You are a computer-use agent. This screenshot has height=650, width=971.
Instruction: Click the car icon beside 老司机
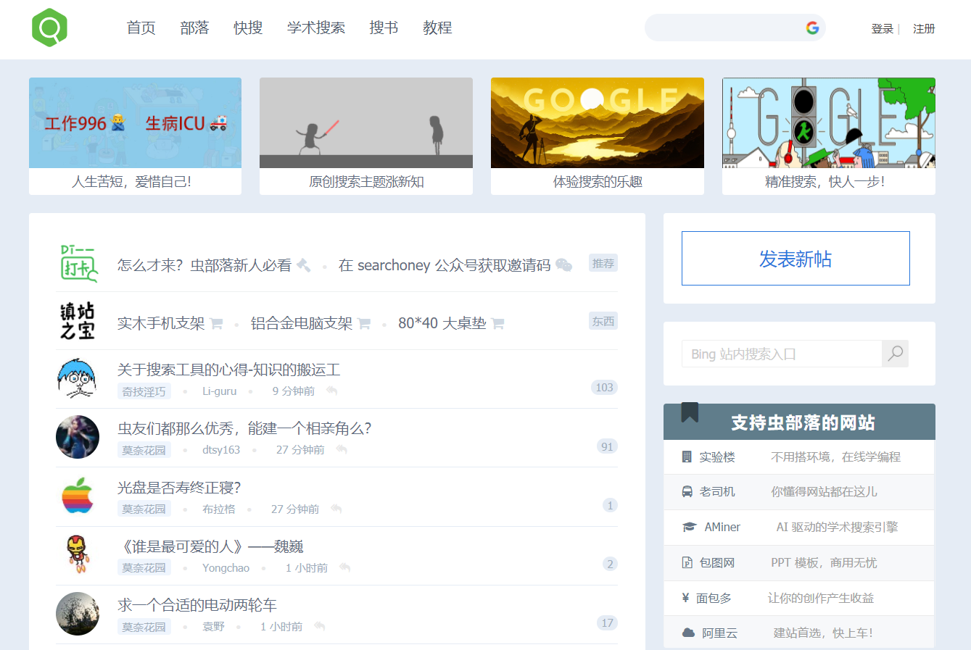click(687, 491)
